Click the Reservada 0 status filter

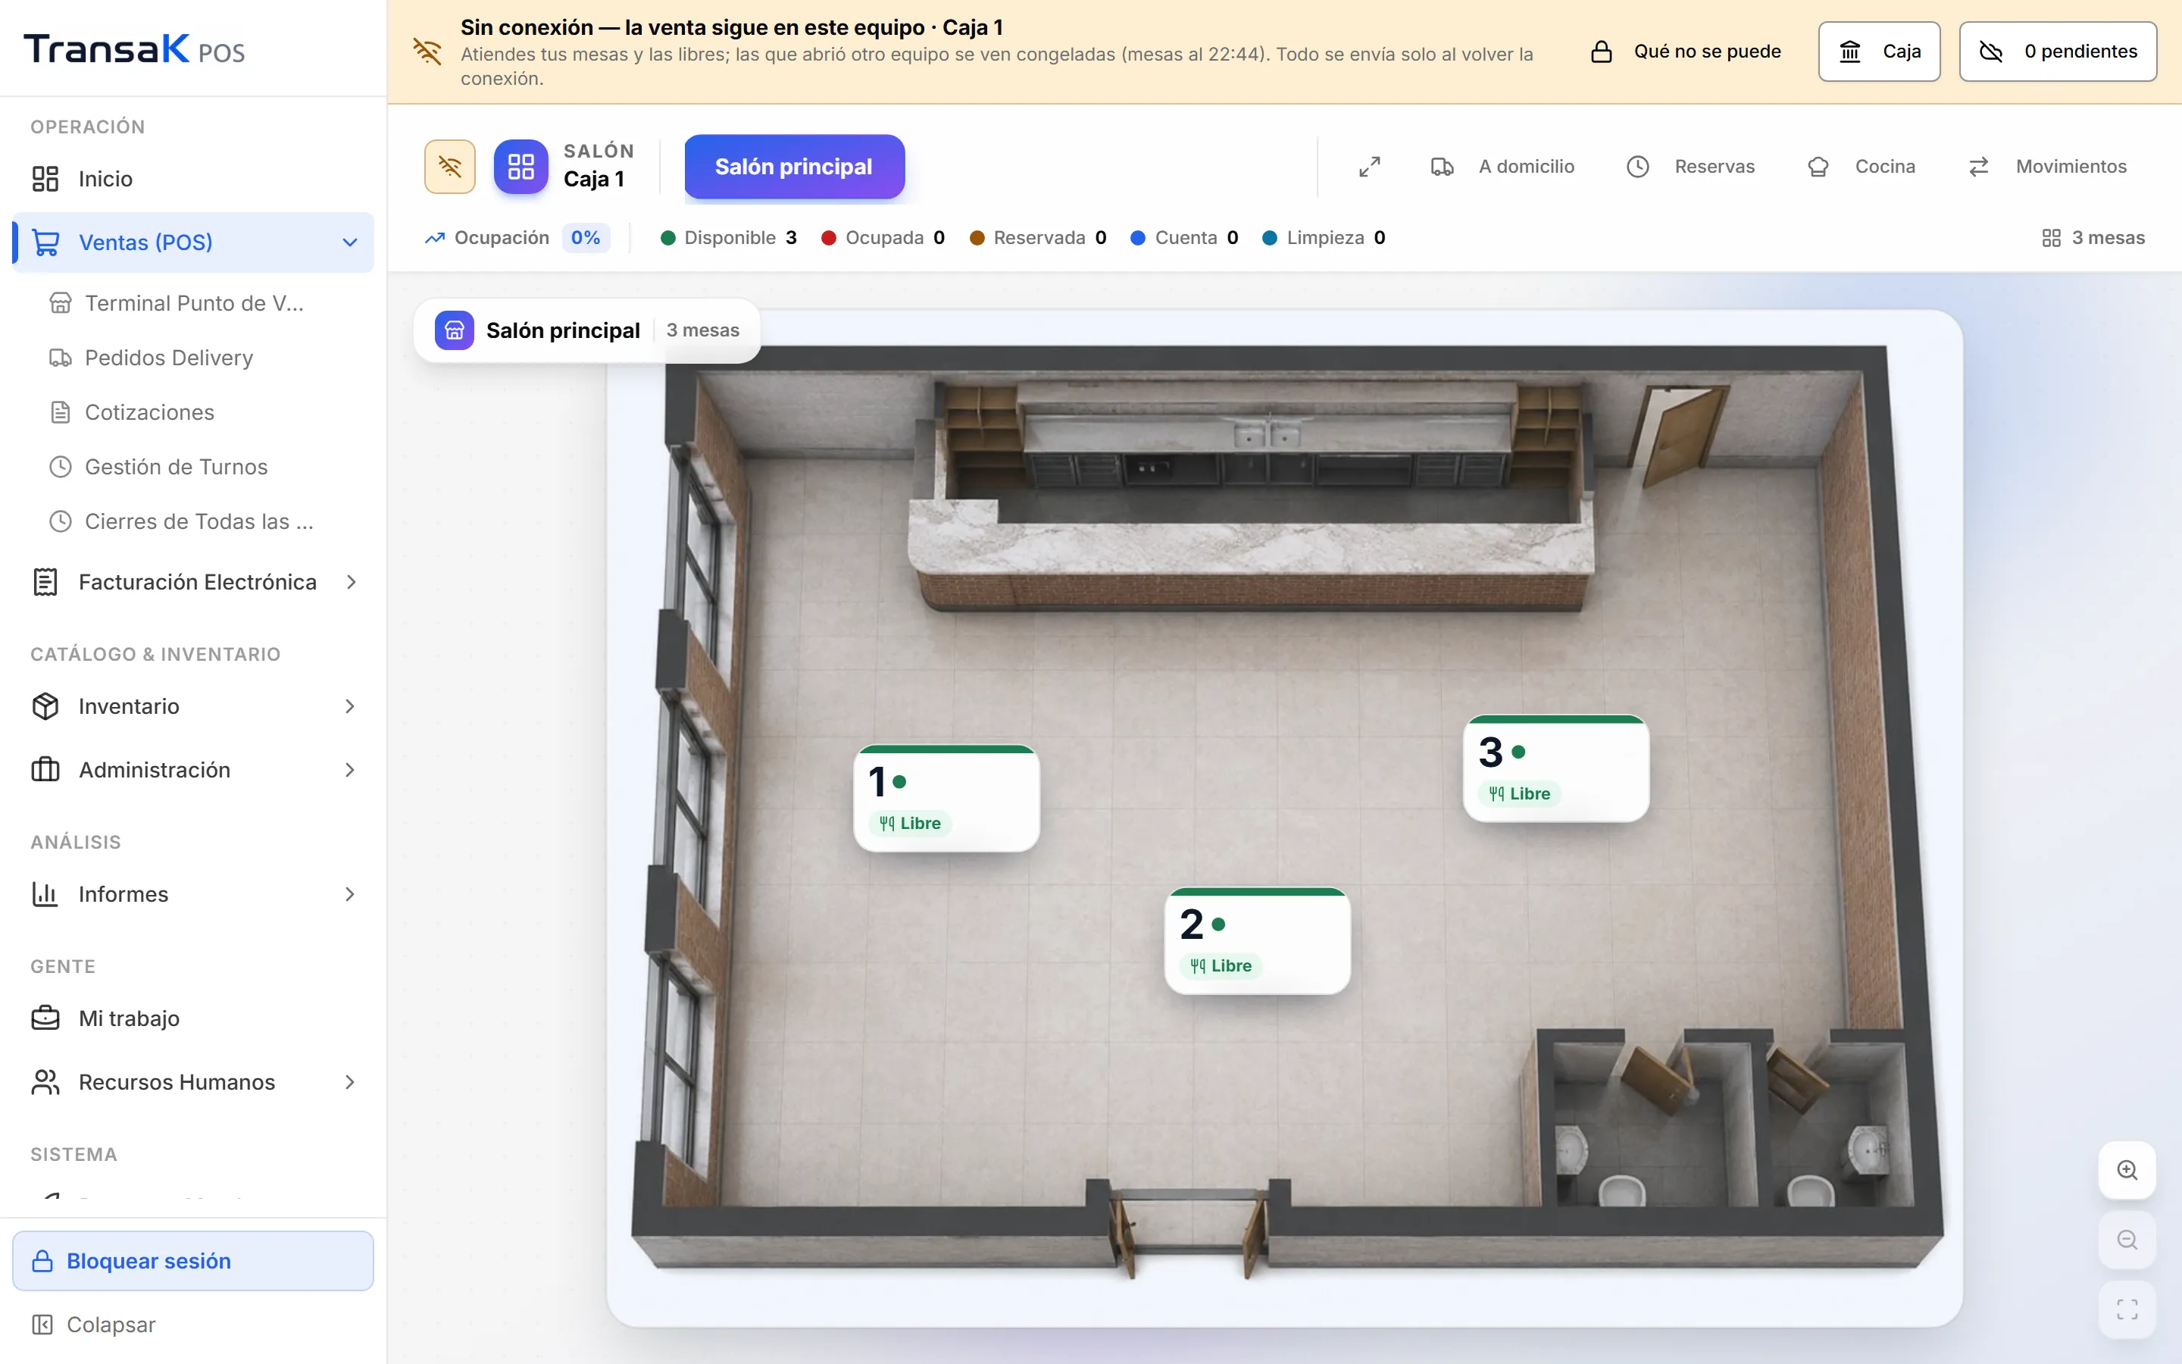click(1038, 238)
